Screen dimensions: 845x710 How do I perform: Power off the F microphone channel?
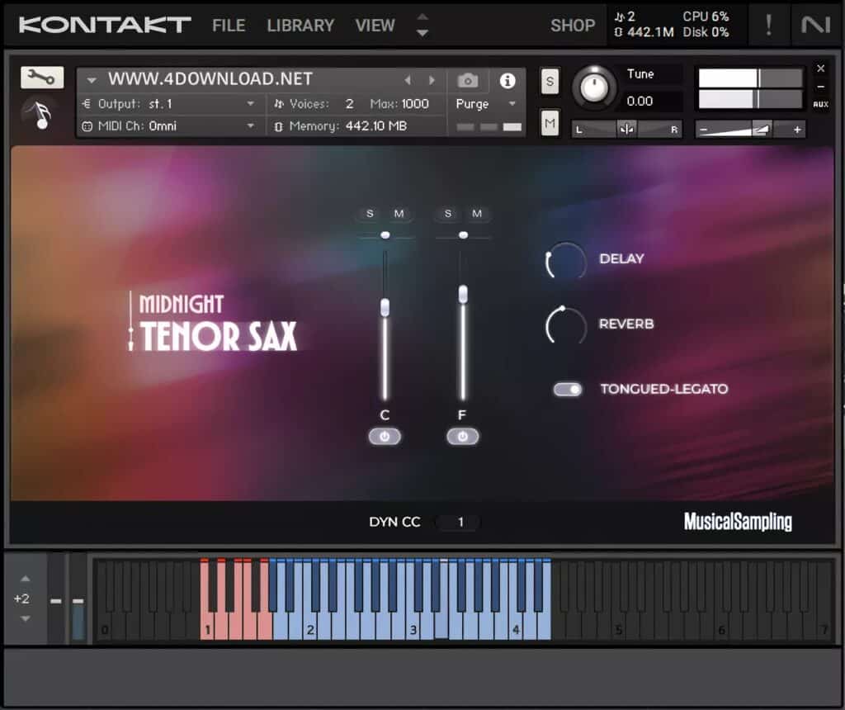pos(462,437)
